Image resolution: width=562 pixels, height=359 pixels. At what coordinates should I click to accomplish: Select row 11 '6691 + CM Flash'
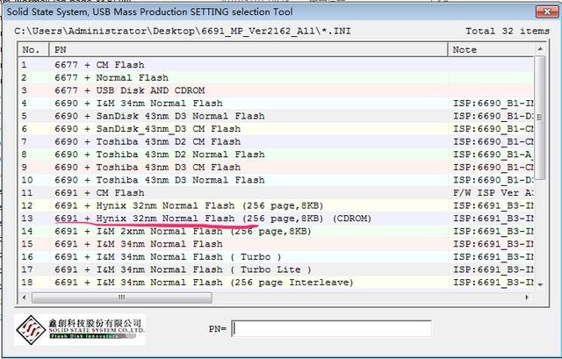276,193
